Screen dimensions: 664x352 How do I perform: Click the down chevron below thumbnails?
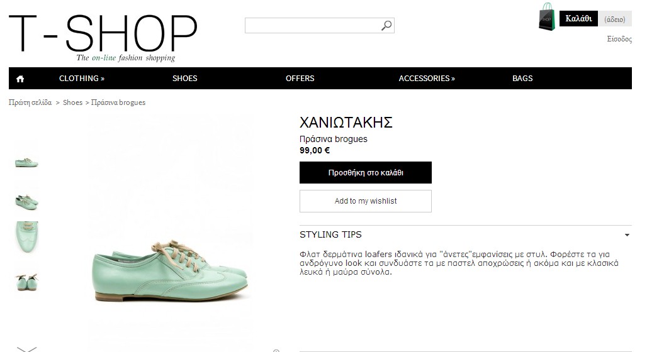[x=26, y=349]
